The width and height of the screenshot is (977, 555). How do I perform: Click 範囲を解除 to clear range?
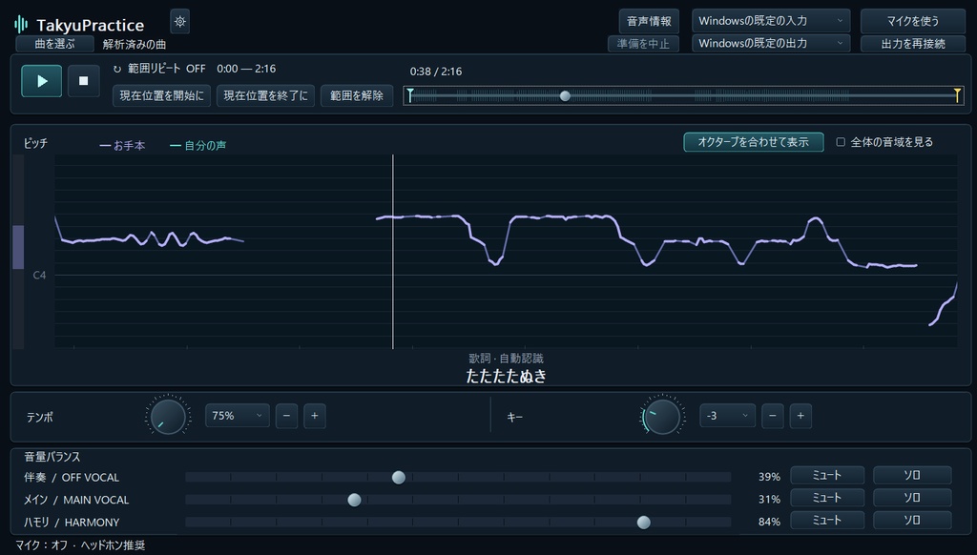(x=357, y=96)
